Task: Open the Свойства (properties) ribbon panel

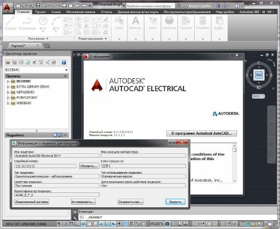Action: click(x=169, y=27)
